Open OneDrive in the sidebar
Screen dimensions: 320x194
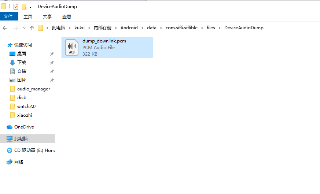[24, 127]
